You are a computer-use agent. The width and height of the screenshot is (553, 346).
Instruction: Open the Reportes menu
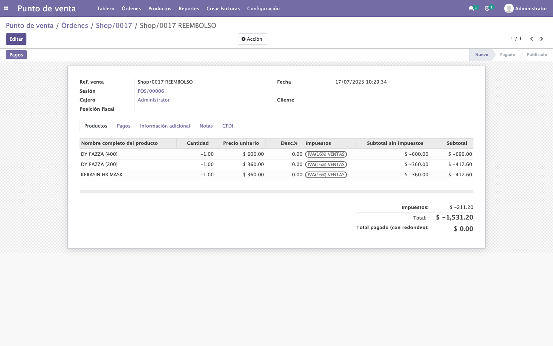(189, 8)
